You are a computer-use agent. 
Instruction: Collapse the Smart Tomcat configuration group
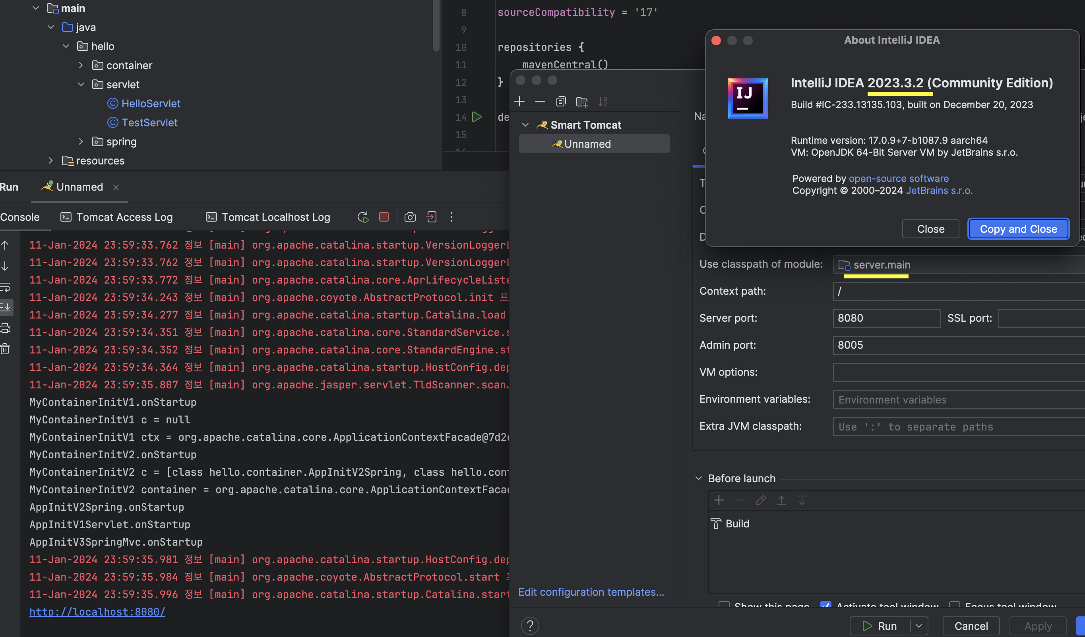525,125
